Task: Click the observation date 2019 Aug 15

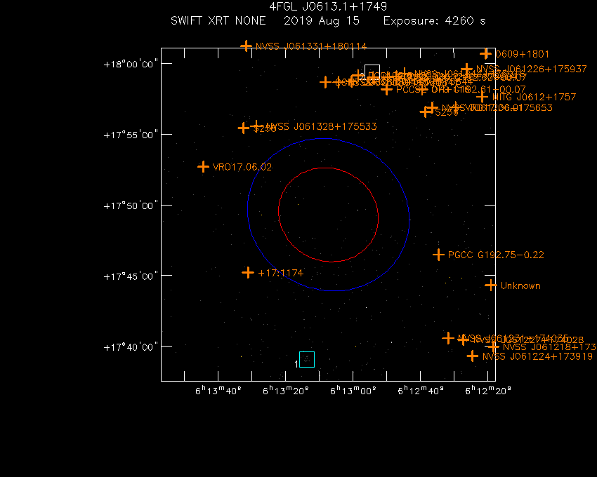Action: click(322, 21)
